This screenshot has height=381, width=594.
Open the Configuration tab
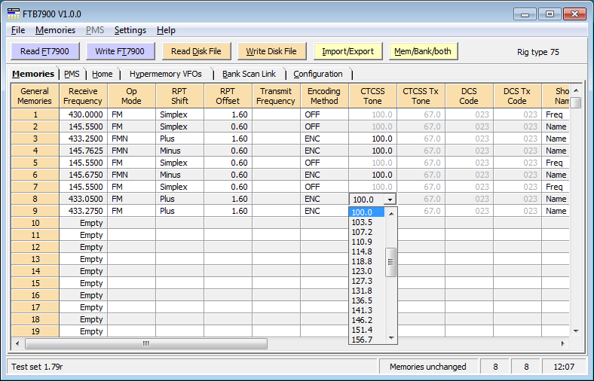[317, 74]
